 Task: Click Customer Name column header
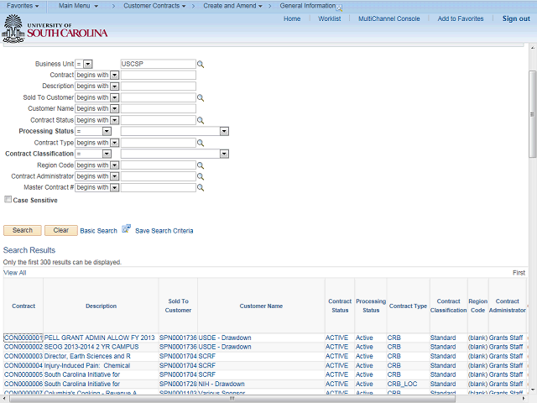tap(261, 306)
